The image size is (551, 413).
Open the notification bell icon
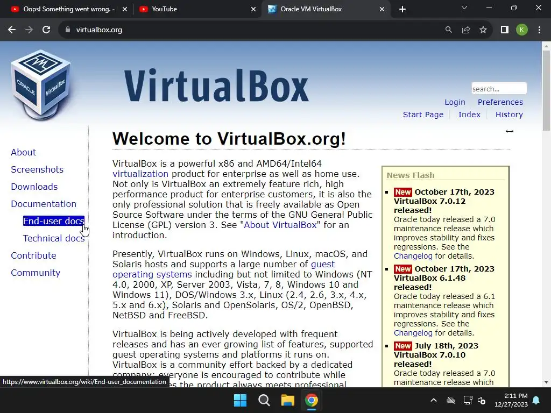[x=536, y=400]
